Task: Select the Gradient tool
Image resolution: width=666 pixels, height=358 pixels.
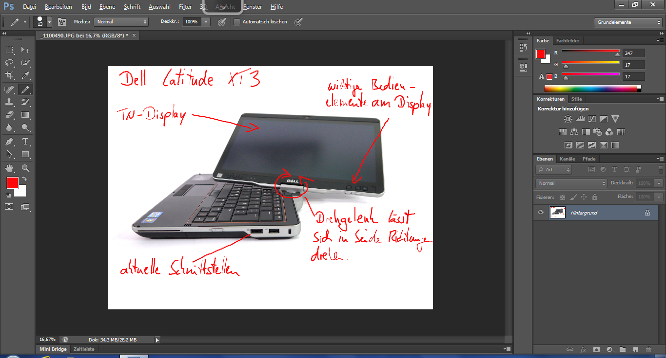Action: click(25, 115)
